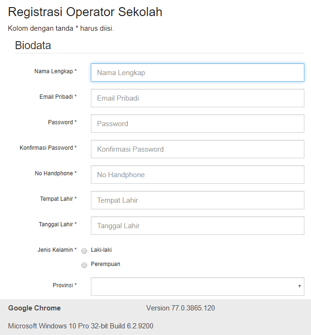This screenshot has width=311, height=335.
Task: Choose the Perempuan radio button
Action: [x=84, y=265]
